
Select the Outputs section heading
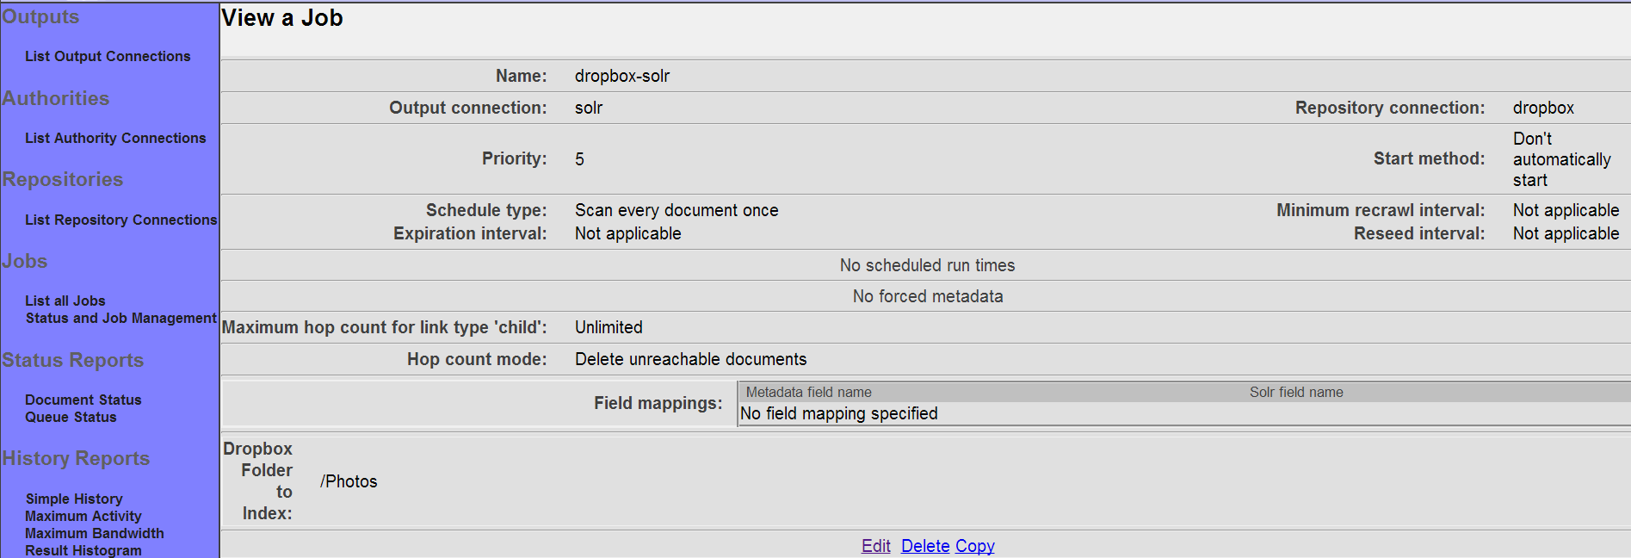coord(40,17)
